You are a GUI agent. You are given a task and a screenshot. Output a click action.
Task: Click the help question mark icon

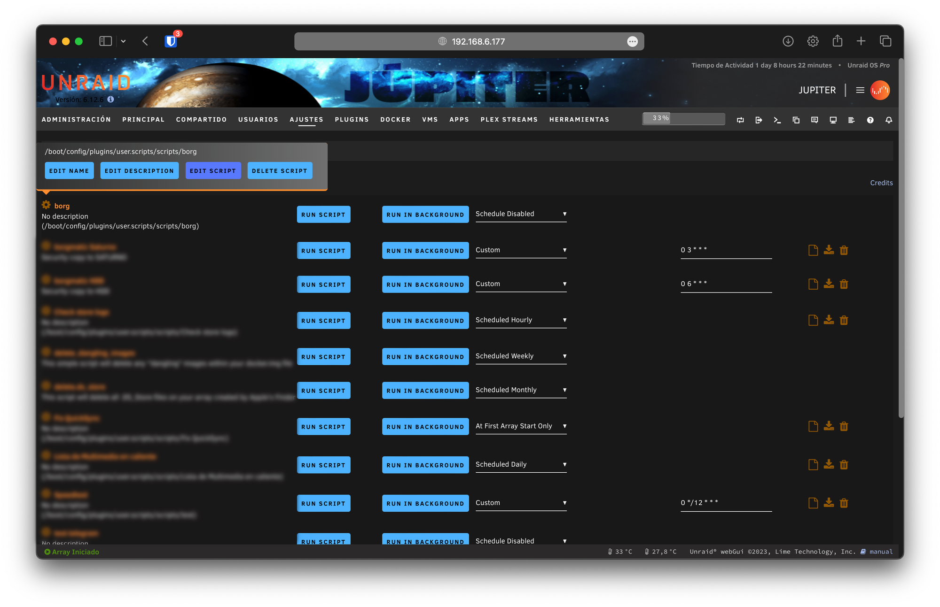click(x=870, y=120)
